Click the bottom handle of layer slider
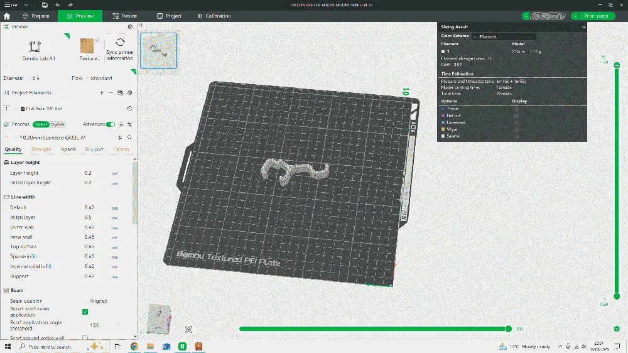Image resolution: width=628 pixels, height=353 pixels. pyautogui.click(x=617, y=296)
